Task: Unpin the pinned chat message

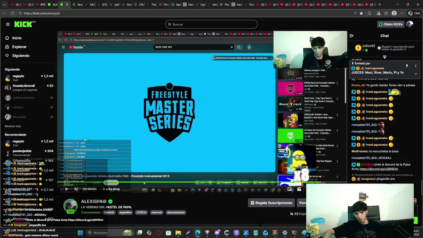Action: coord(407,66)
